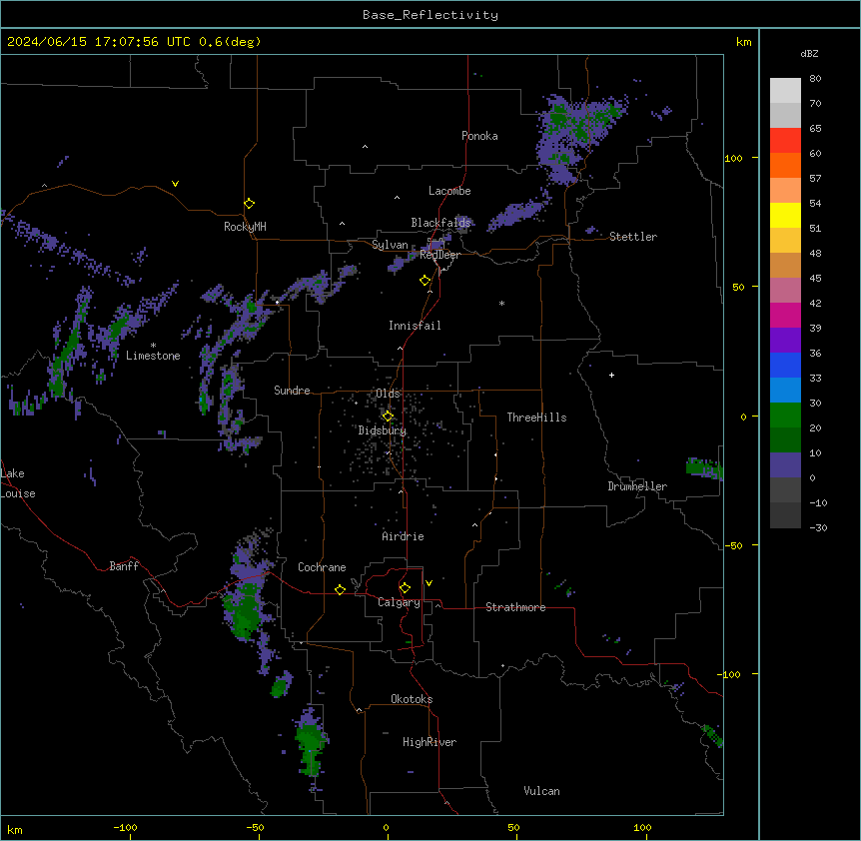This screenshot has width=861, height=841.
Task: Click the Didsbury town label
Action: click(383, 430)
